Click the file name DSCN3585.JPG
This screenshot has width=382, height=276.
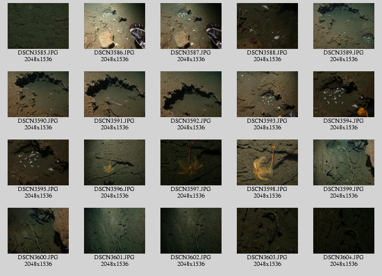(38, 52)
